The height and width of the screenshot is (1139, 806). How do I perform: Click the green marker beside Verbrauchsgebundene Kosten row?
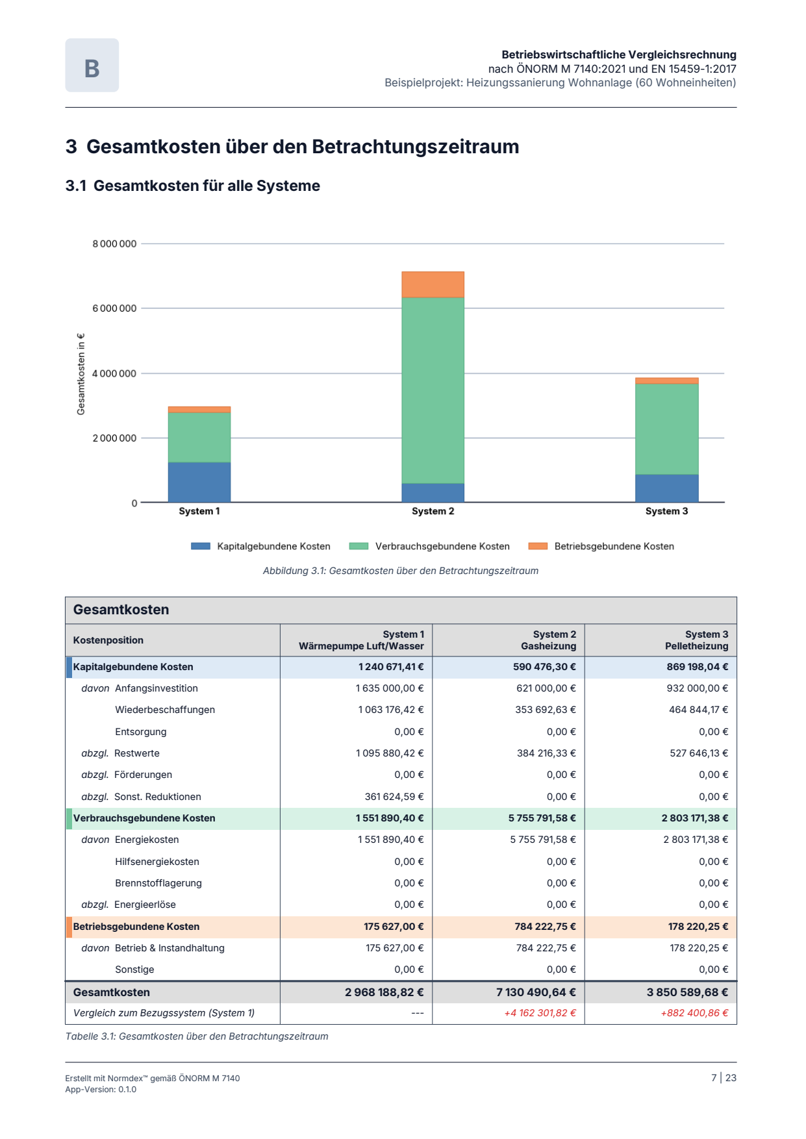click(69, 818)
